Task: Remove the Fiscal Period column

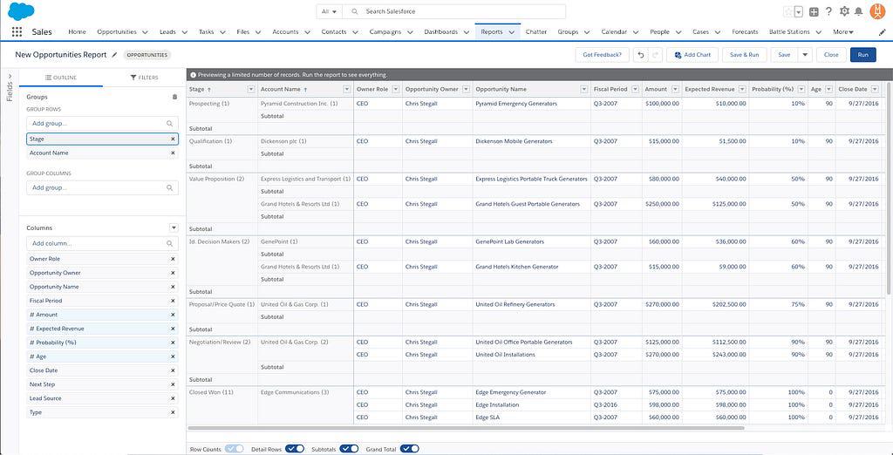Action: click(173, 301)
